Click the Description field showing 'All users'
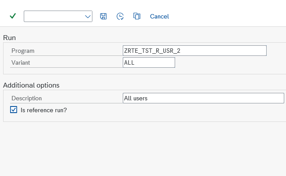The width and height of the screenshot is (286, 176). click(x=203, y=98)
